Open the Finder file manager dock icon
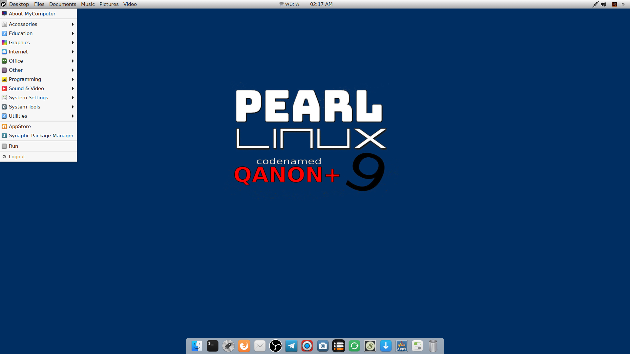630x354 pixels. pyautogui.click(x=197, y=346)
